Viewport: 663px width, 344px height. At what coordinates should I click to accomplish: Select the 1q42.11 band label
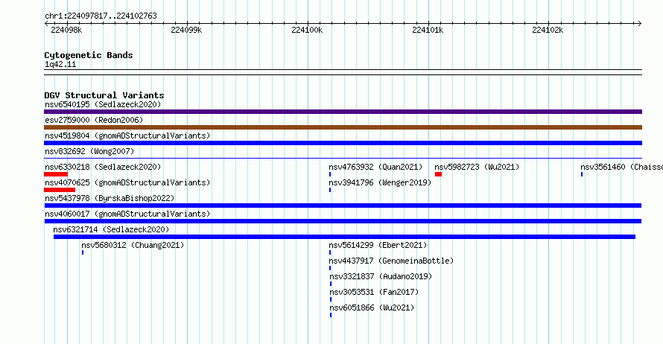[60, 64]
